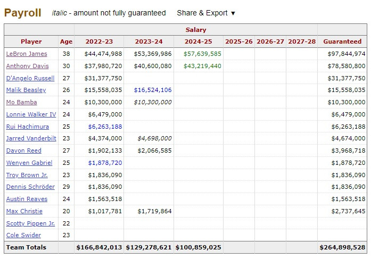The height and width of the screenshot is (259, 379).
Task: Click the Team Totals row label
Action: [x=26, y=247]
